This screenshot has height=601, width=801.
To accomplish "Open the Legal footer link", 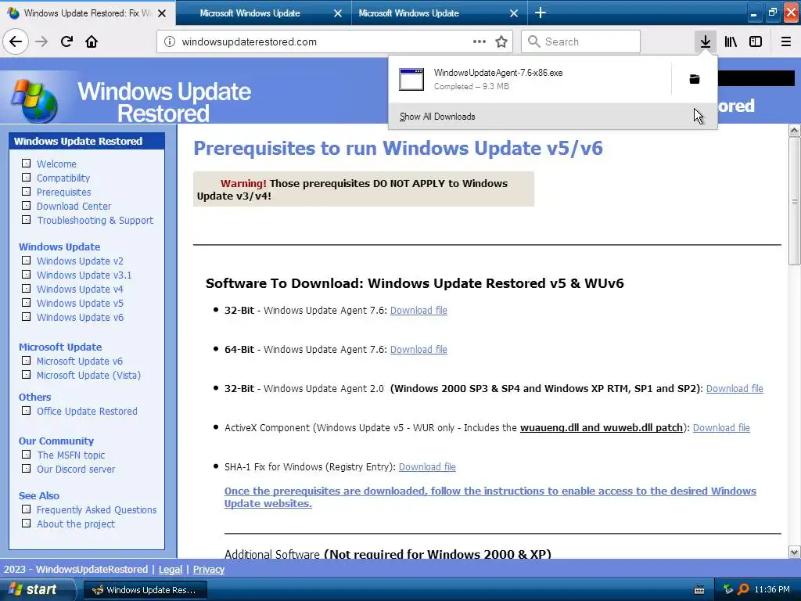I will [x=171, y=570].
